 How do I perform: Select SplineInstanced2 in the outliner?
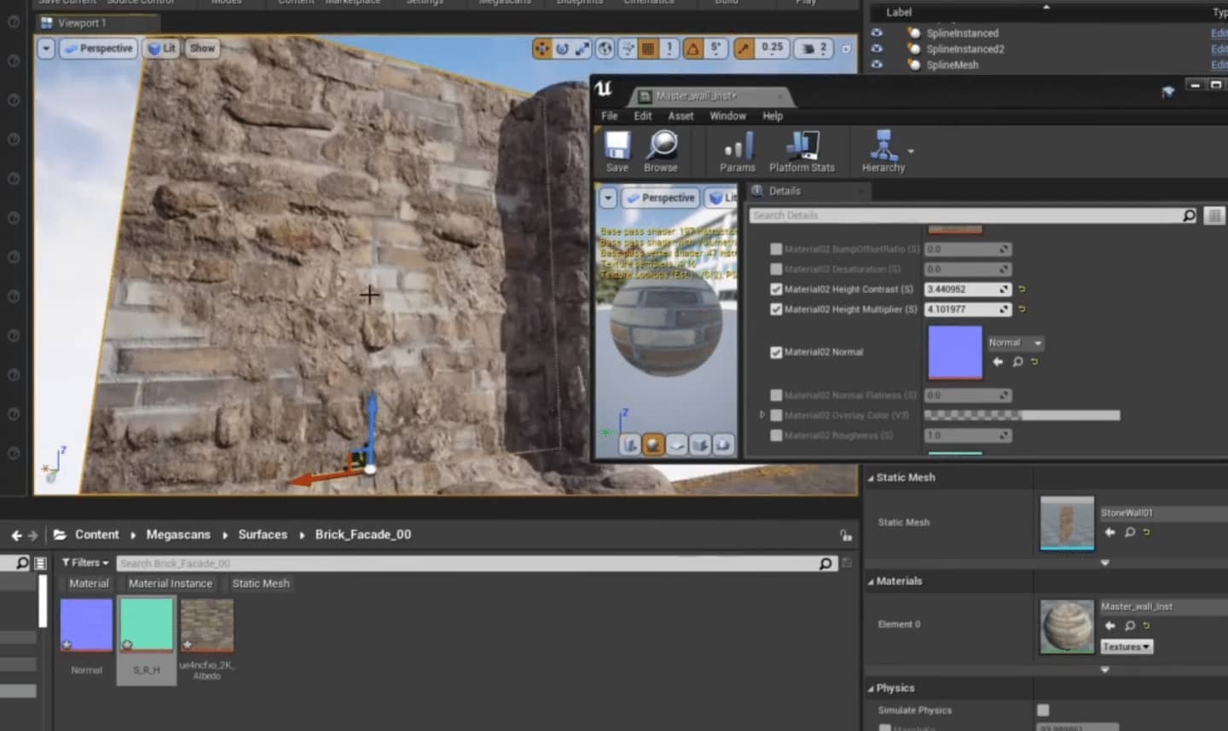(x=964, y=49)
